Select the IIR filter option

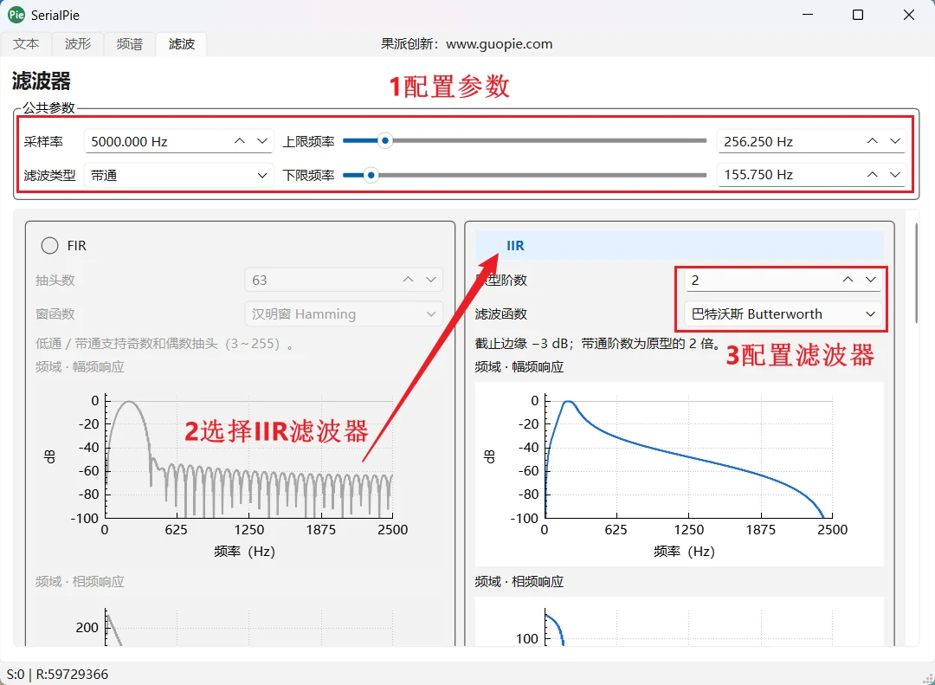pyautogui.click(x=680, y=245)
